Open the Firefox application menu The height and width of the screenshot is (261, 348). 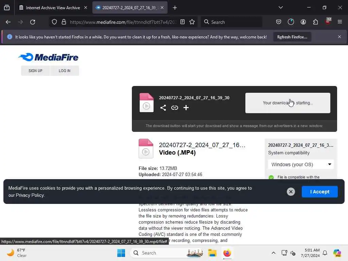click(340, 22)
